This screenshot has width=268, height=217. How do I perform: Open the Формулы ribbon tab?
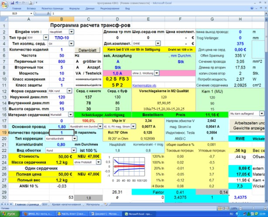74,9
